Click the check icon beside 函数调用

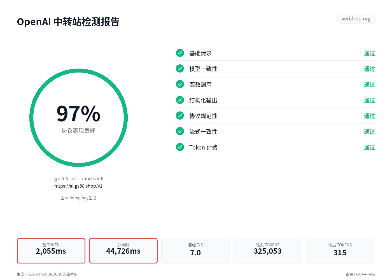pyautogui.click(x=180, y=84)
